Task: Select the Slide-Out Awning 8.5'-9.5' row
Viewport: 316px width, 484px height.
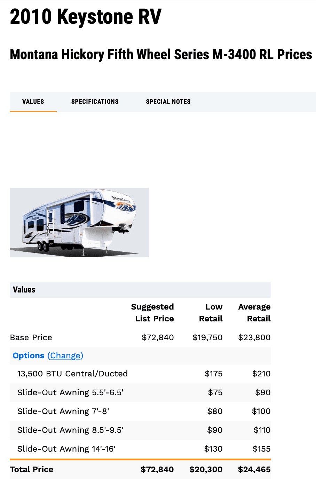Action: coord(140,430)
